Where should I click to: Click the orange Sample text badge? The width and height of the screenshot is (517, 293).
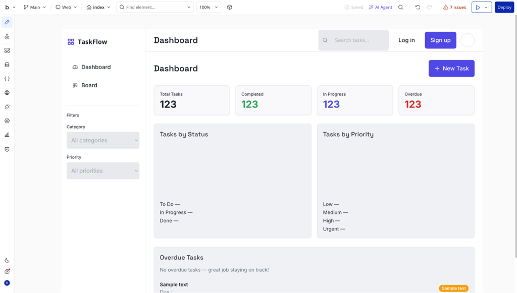454,288
